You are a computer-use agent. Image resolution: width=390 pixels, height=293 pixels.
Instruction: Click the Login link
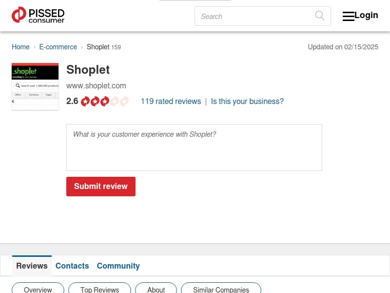tap(366, 15)
